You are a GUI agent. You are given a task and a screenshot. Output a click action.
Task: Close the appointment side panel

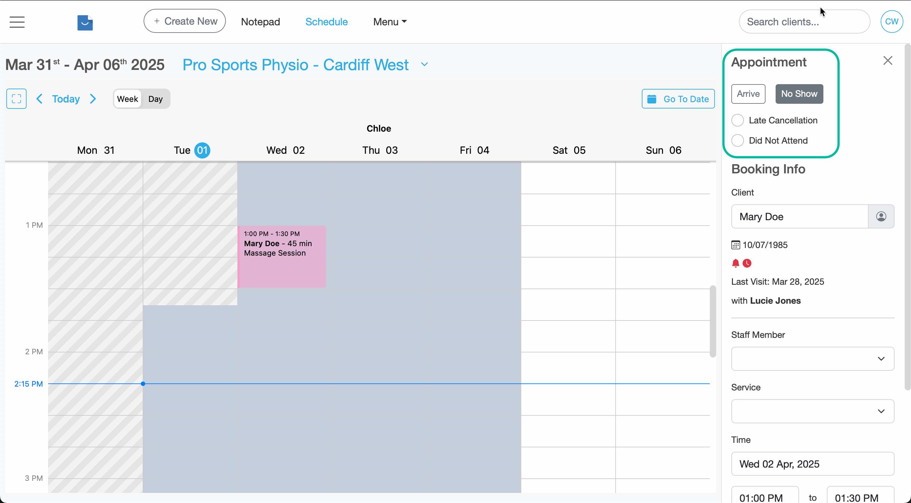[x=888, y=60]
